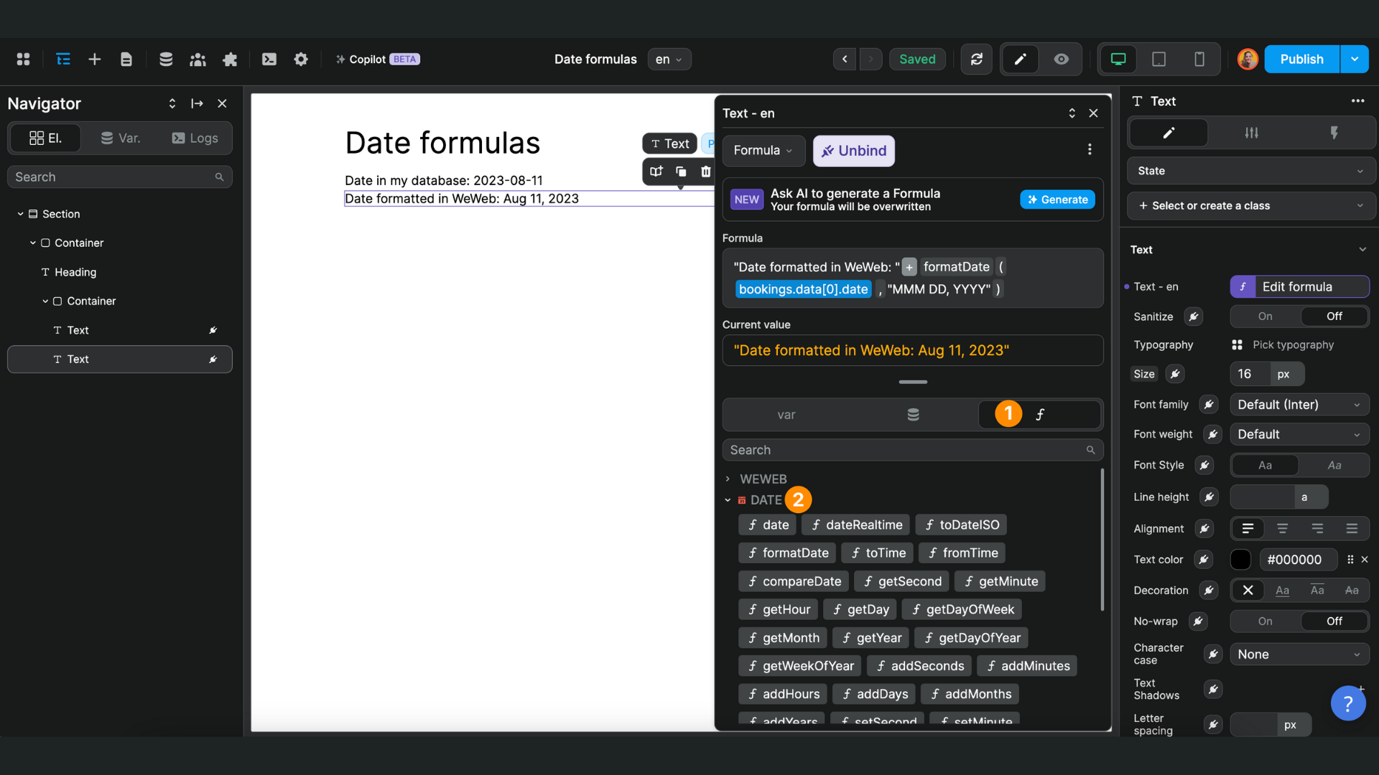Open the plugins panel via the puzzle icon
The height and width of the screenshot is (775, 1379).
click(230, 59)
